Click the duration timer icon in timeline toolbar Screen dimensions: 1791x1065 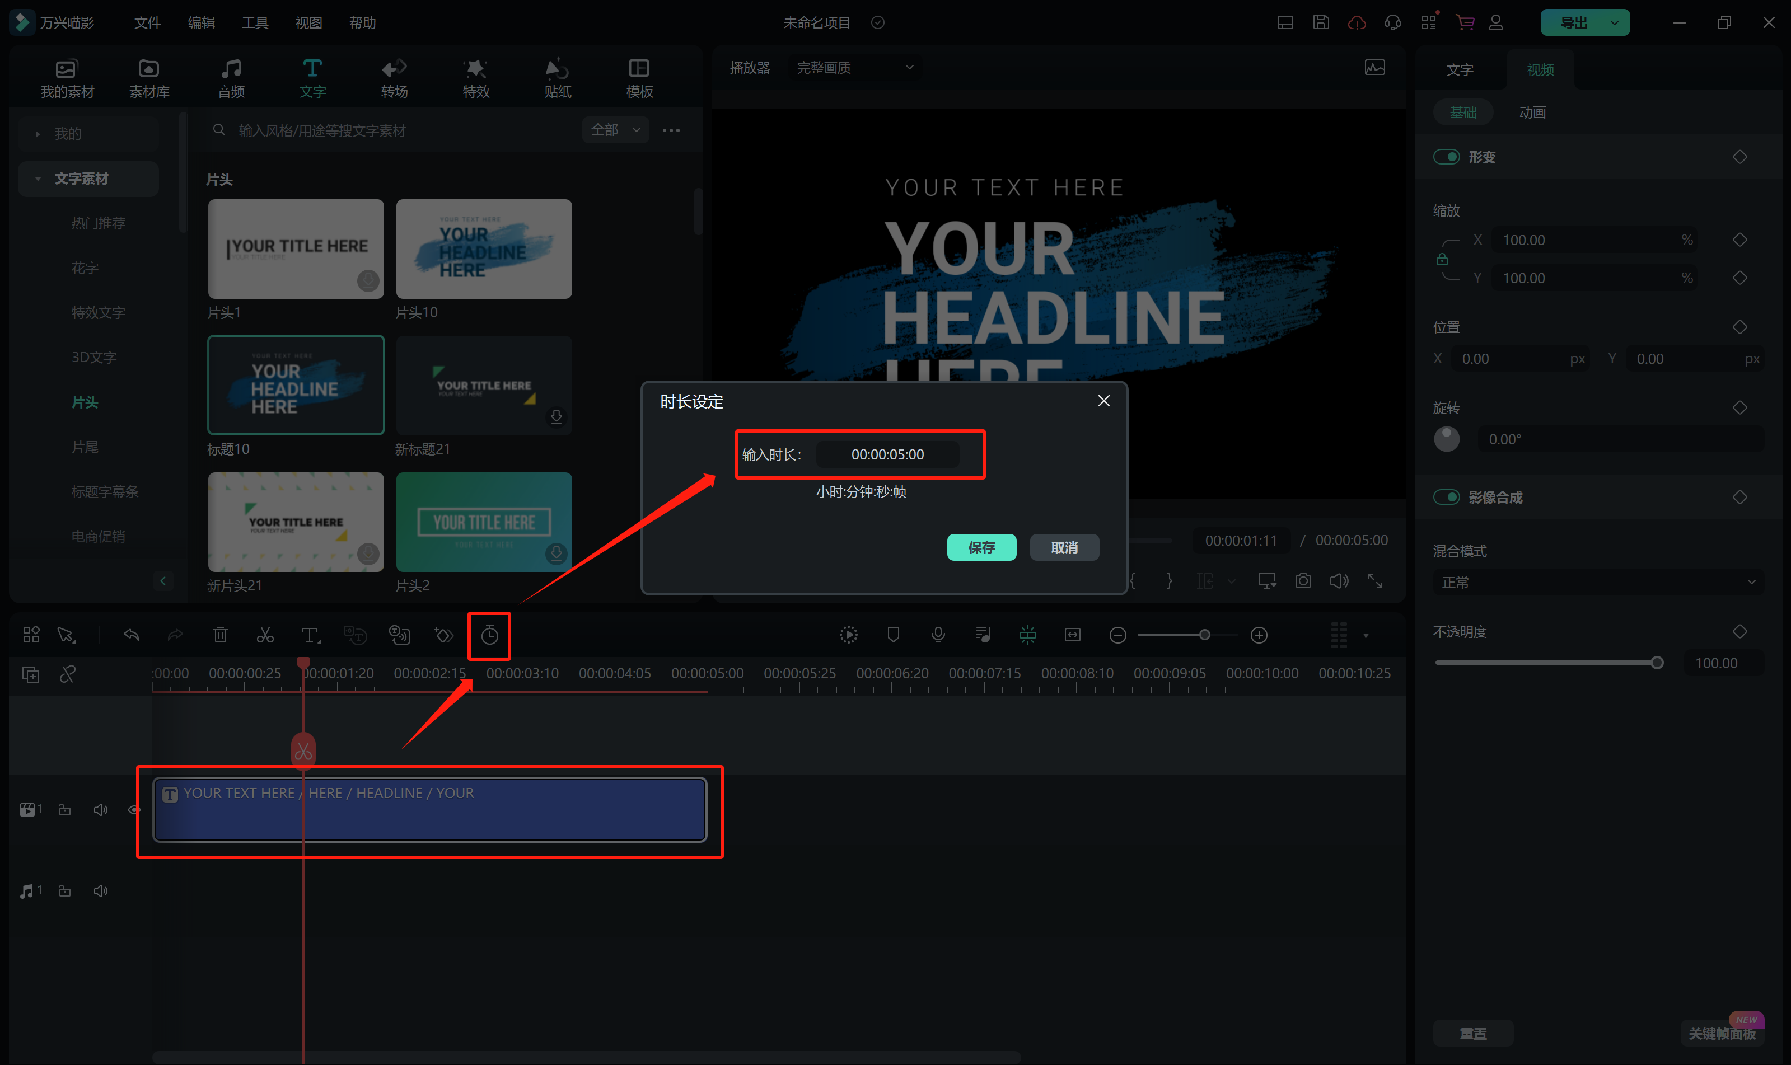pos(489,635)
